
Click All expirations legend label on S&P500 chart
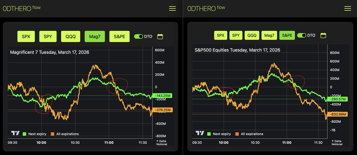click(x=252, y=134)
